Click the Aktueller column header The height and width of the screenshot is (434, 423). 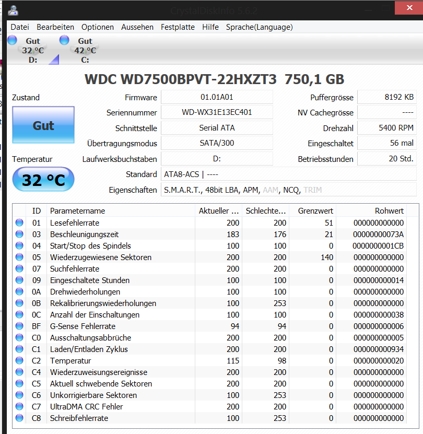tap(219, 211)
